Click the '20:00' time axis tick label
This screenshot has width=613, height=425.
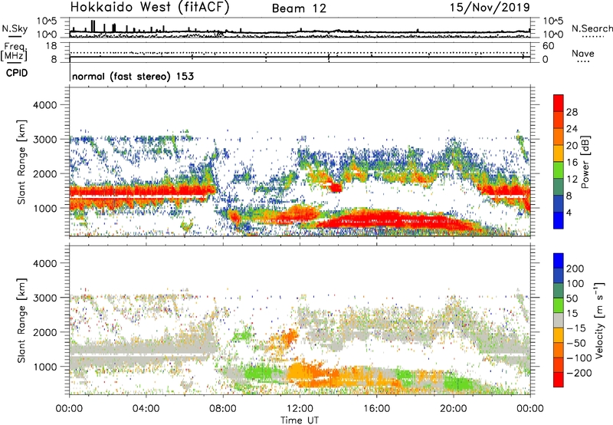click(454, 409)
